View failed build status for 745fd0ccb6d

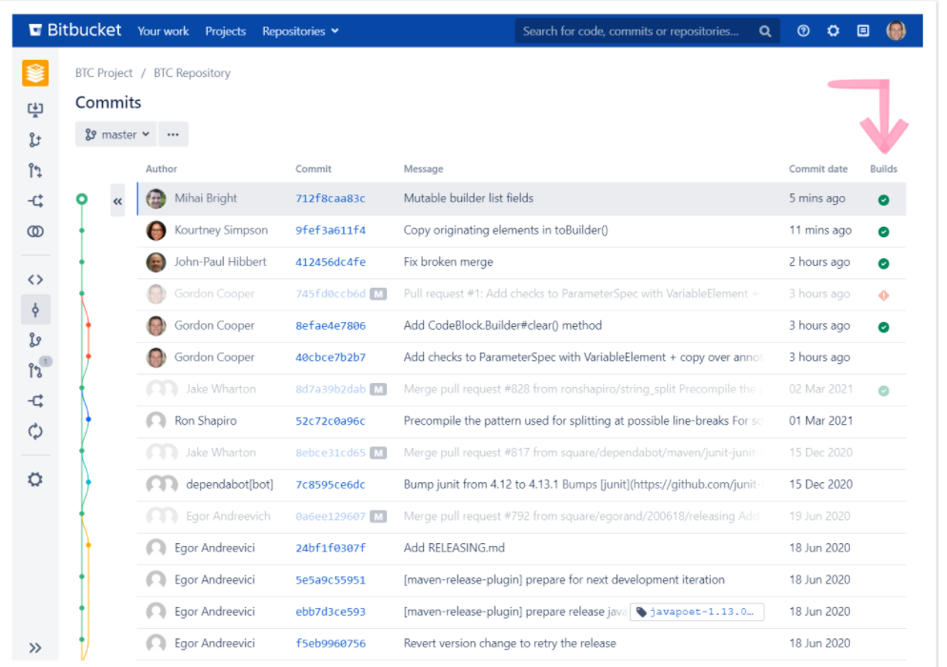[x=883, y=294]
